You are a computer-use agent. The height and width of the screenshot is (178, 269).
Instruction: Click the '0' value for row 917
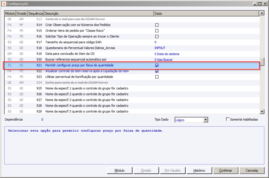click(x=155, y=42)
